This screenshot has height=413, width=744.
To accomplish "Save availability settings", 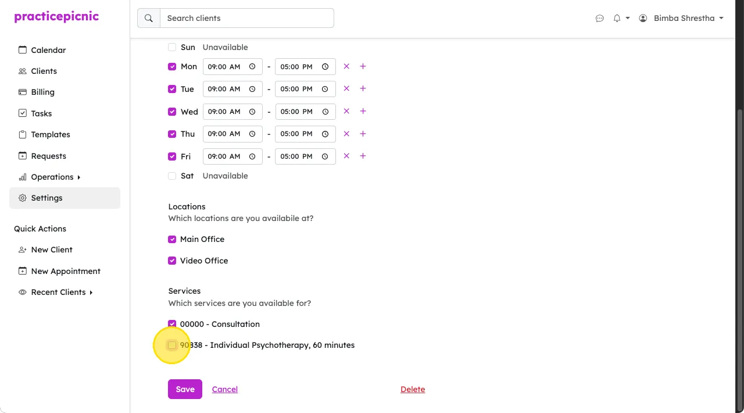I will (x=185, y=389).
